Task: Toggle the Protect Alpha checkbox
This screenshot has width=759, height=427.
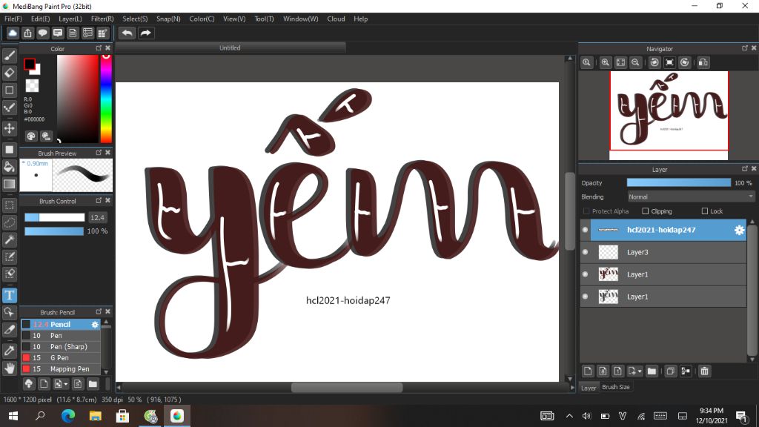Action: (x=586, y=211)
